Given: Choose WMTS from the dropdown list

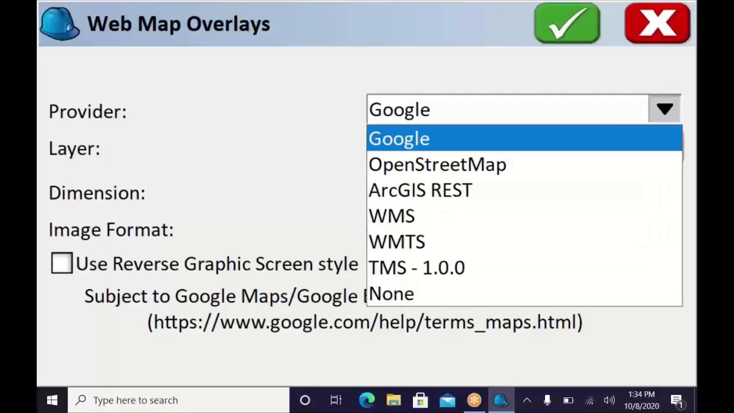Looking at the screenshot, I should tap(525, 242).
